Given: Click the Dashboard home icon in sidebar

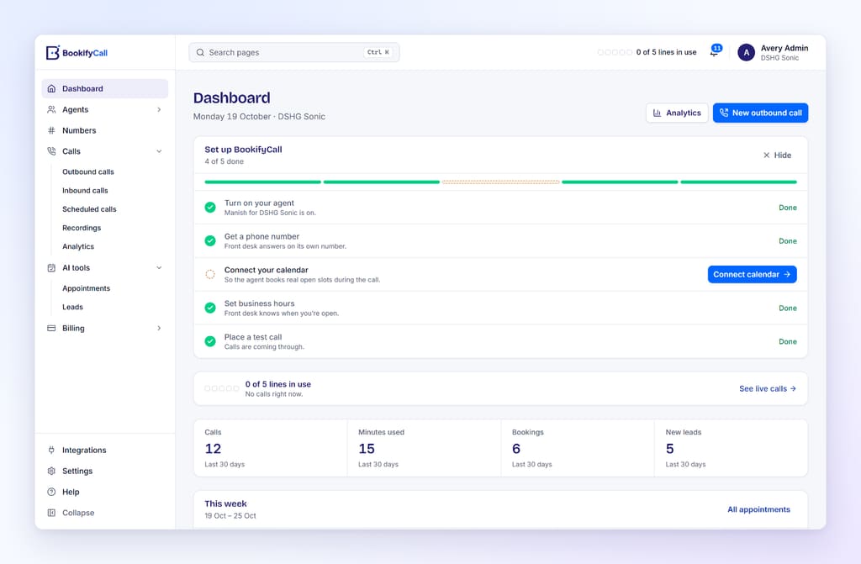Looking at the screenshot, I should (x=51, y=88).
